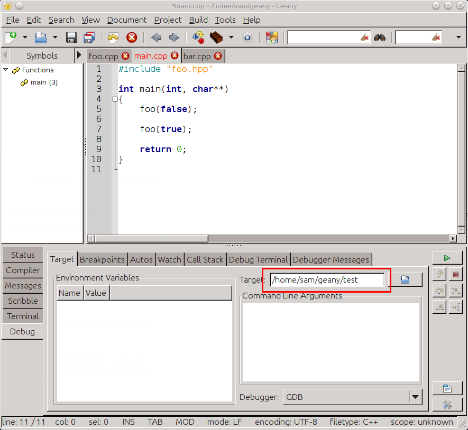Switch to the Terminal panel tab
Image resolution: width=468 pixels, height=430 pixels.
(x=23, y=316)
